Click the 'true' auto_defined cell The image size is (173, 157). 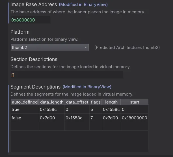tap(25, 109)
